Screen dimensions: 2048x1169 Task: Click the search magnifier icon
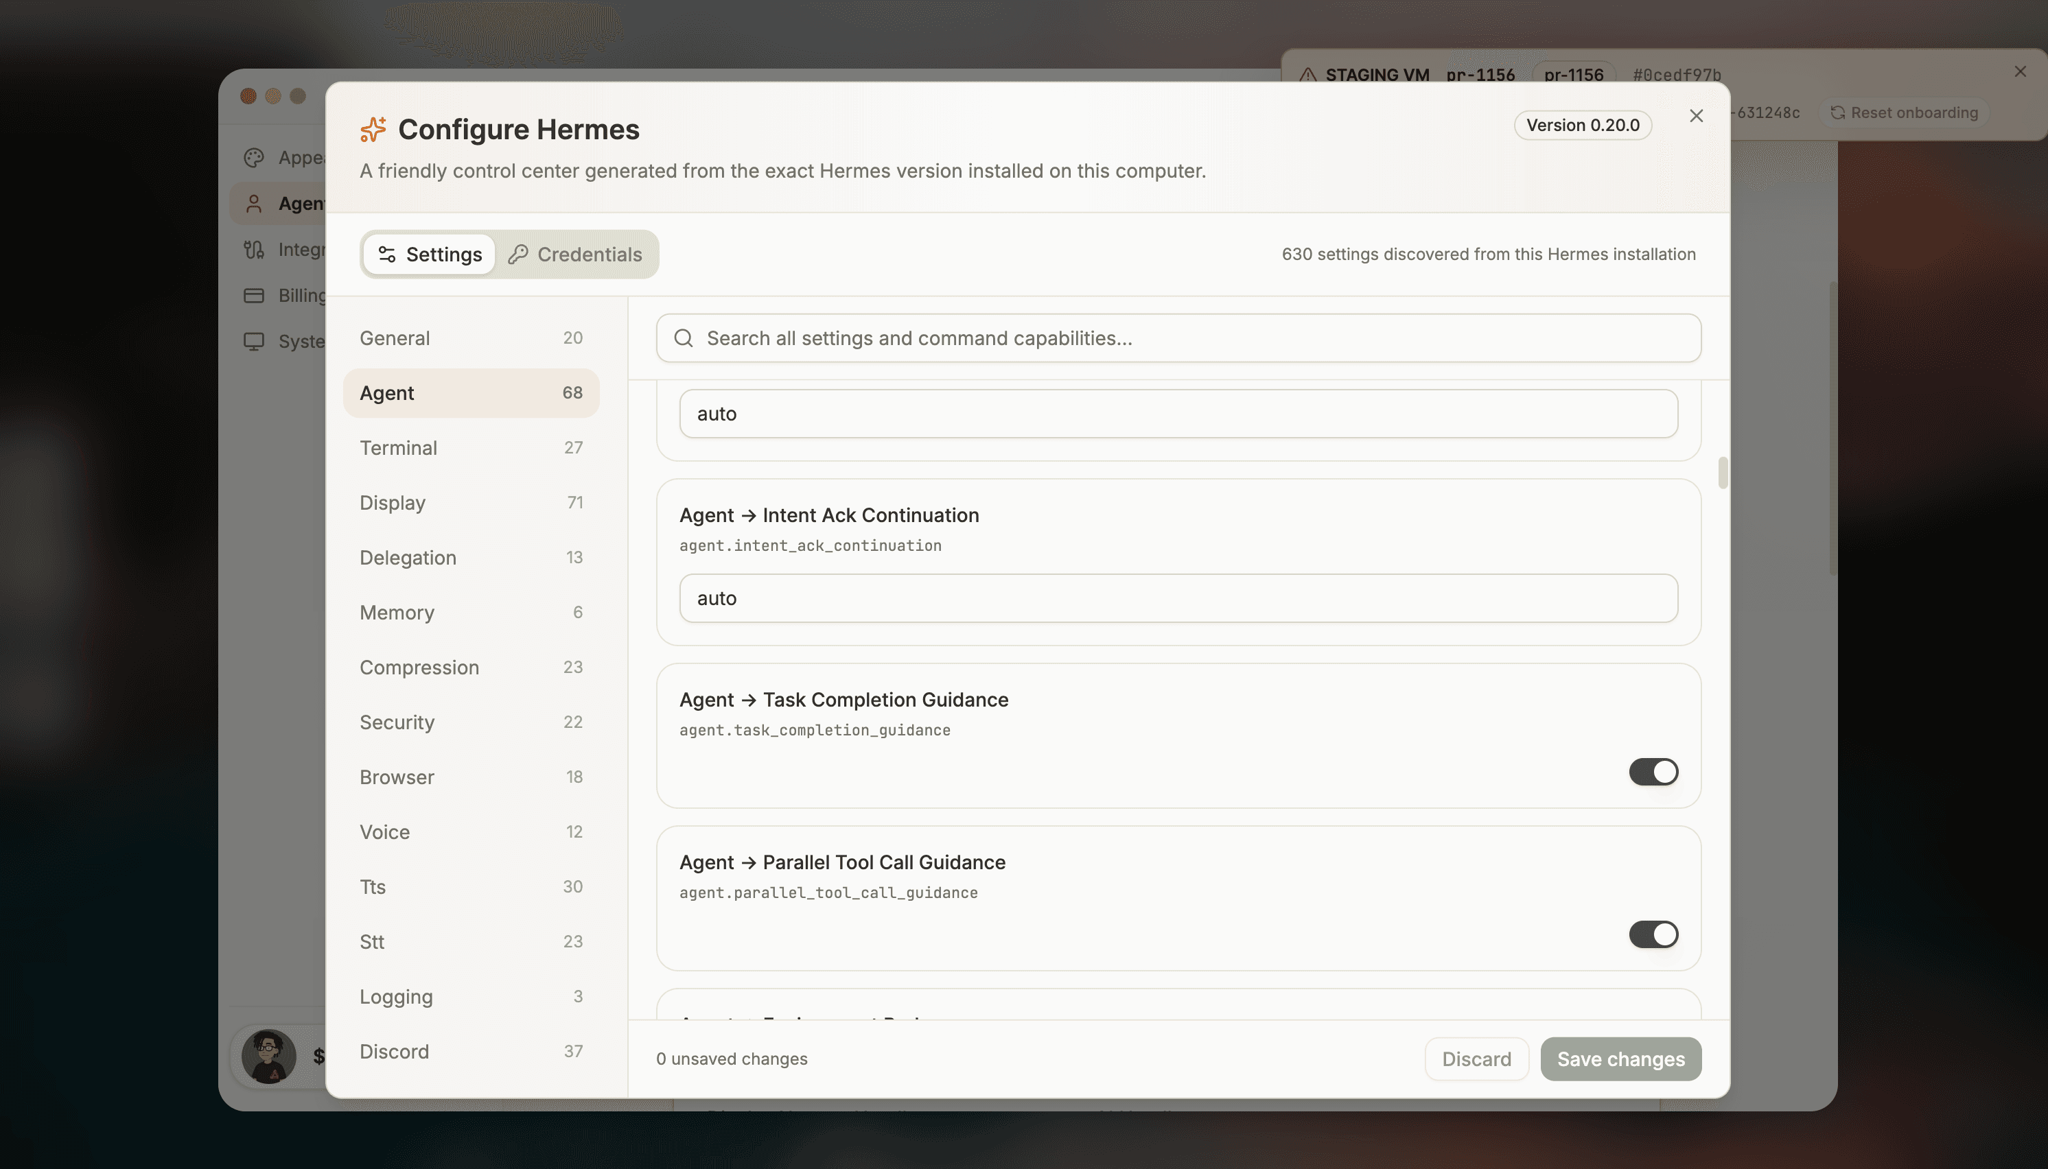[684, 338]
